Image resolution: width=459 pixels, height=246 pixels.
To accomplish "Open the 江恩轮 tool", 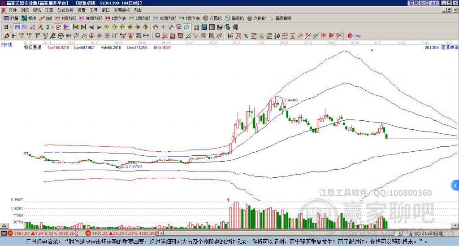I will [212, 18].
